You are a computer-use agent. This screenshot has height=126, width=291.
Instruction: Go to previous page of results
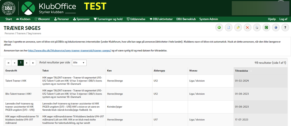coord(15,63)
